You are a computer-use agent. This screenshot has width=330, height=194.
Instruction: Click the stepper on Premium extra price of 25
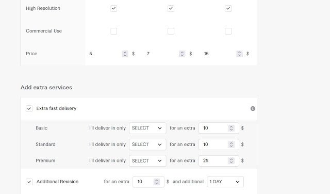[232, 160]
